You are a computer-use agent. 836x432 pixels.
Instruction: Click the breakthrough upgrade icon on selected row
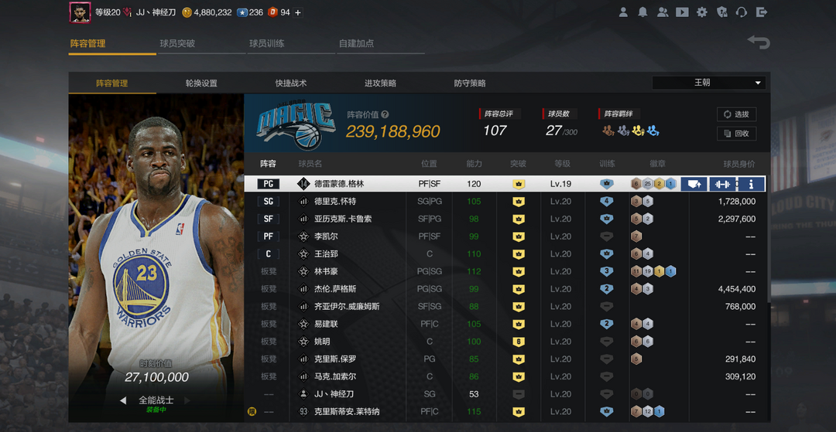[x=694, y=184]
